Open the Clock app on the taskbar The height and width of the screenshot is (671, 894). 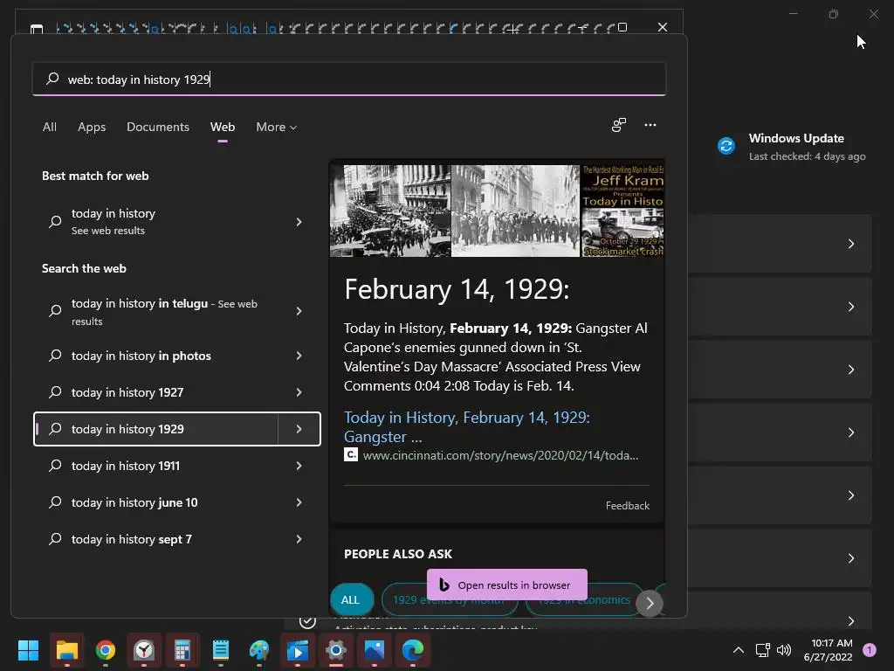[x=144, y=650]
